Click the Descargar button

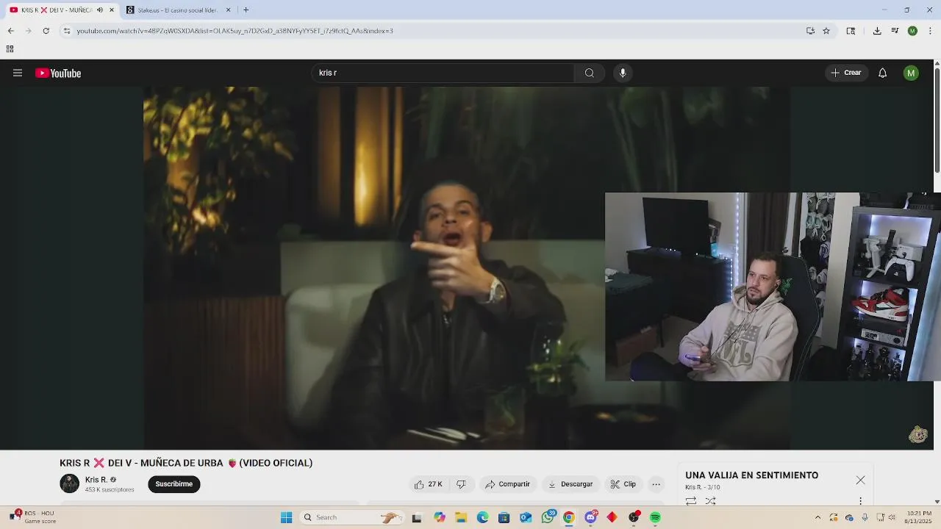tap(570, 484)
